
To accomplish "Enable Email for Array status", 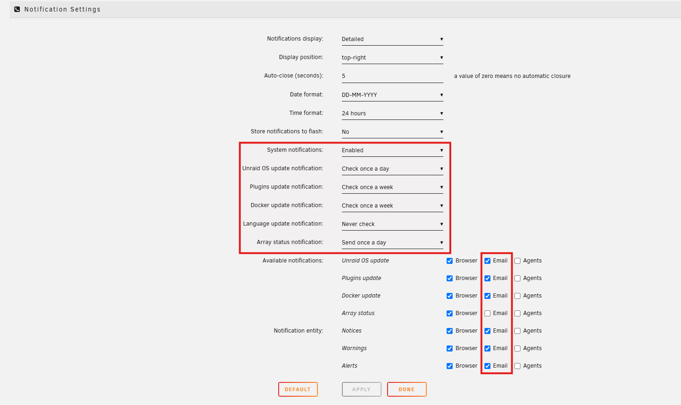I will (488, 314).
